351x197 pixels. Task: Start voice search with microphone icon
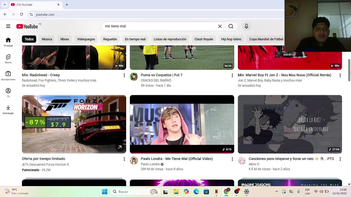[x=246, y=26]
